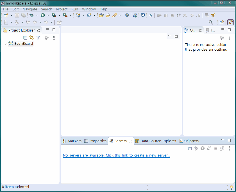Switch to the Task List tab

coord(210,30)
